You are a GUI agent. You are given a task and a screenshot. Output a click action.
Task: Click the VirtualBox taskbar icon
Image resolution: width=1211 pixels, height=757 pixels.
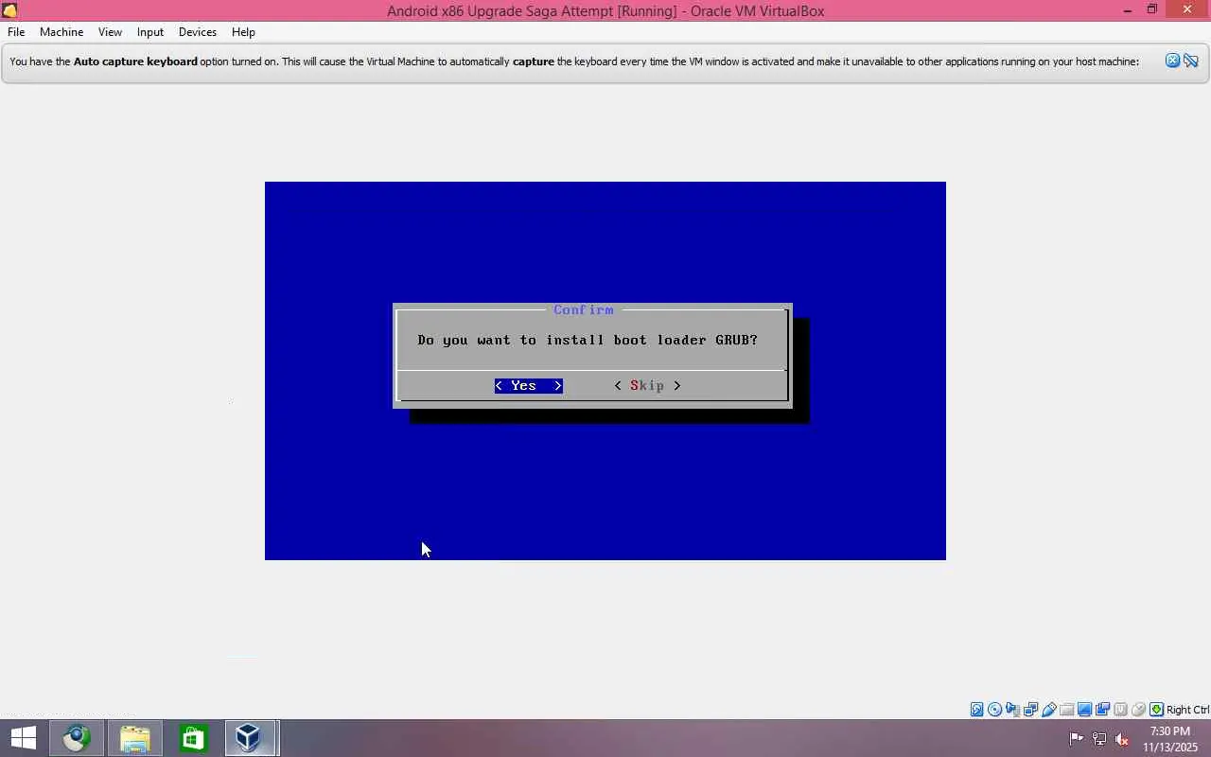point(250,738)
